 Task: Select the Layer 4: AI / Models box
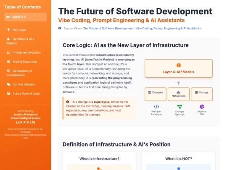(x=179, y=68)
